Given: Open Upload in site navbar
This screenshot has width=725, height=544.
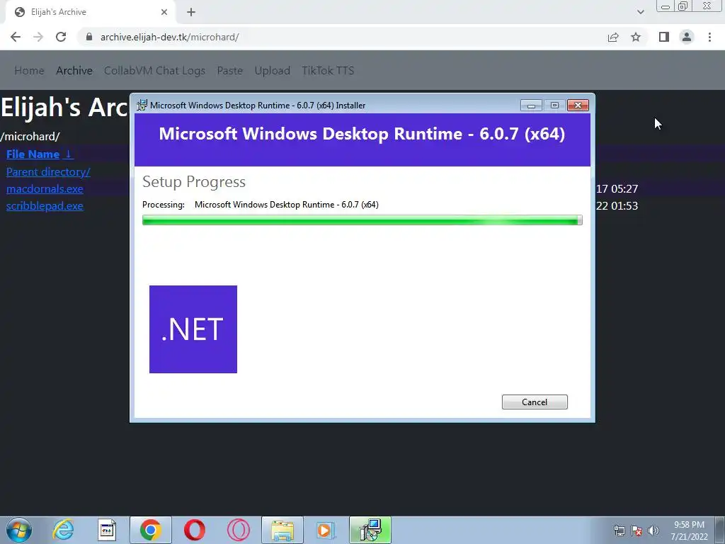Looking at the screenshot, I should pyautogui.click(x=273, y=71).
